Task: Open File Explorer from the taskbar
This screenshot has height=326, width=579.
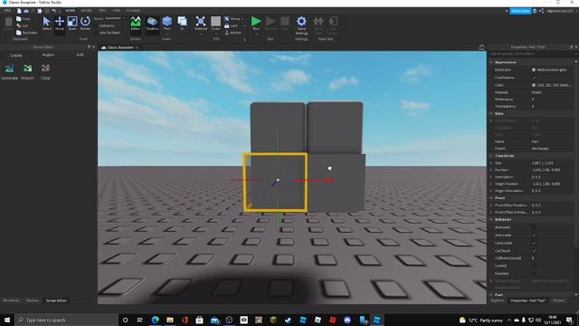Action: (170, 320)
